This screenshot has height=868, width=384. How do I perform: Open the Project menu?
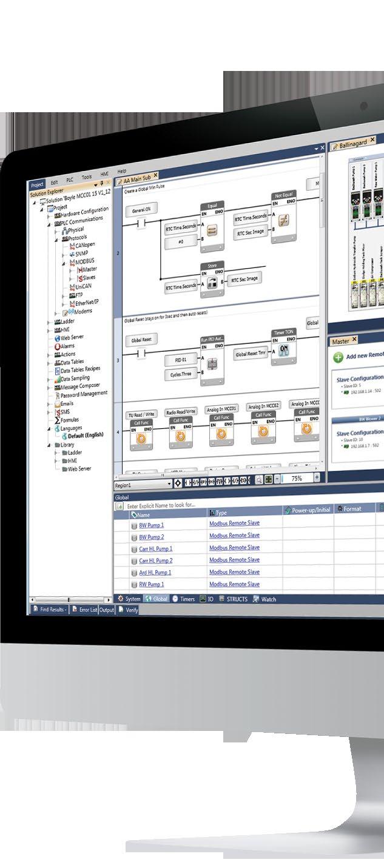(38, 184)
